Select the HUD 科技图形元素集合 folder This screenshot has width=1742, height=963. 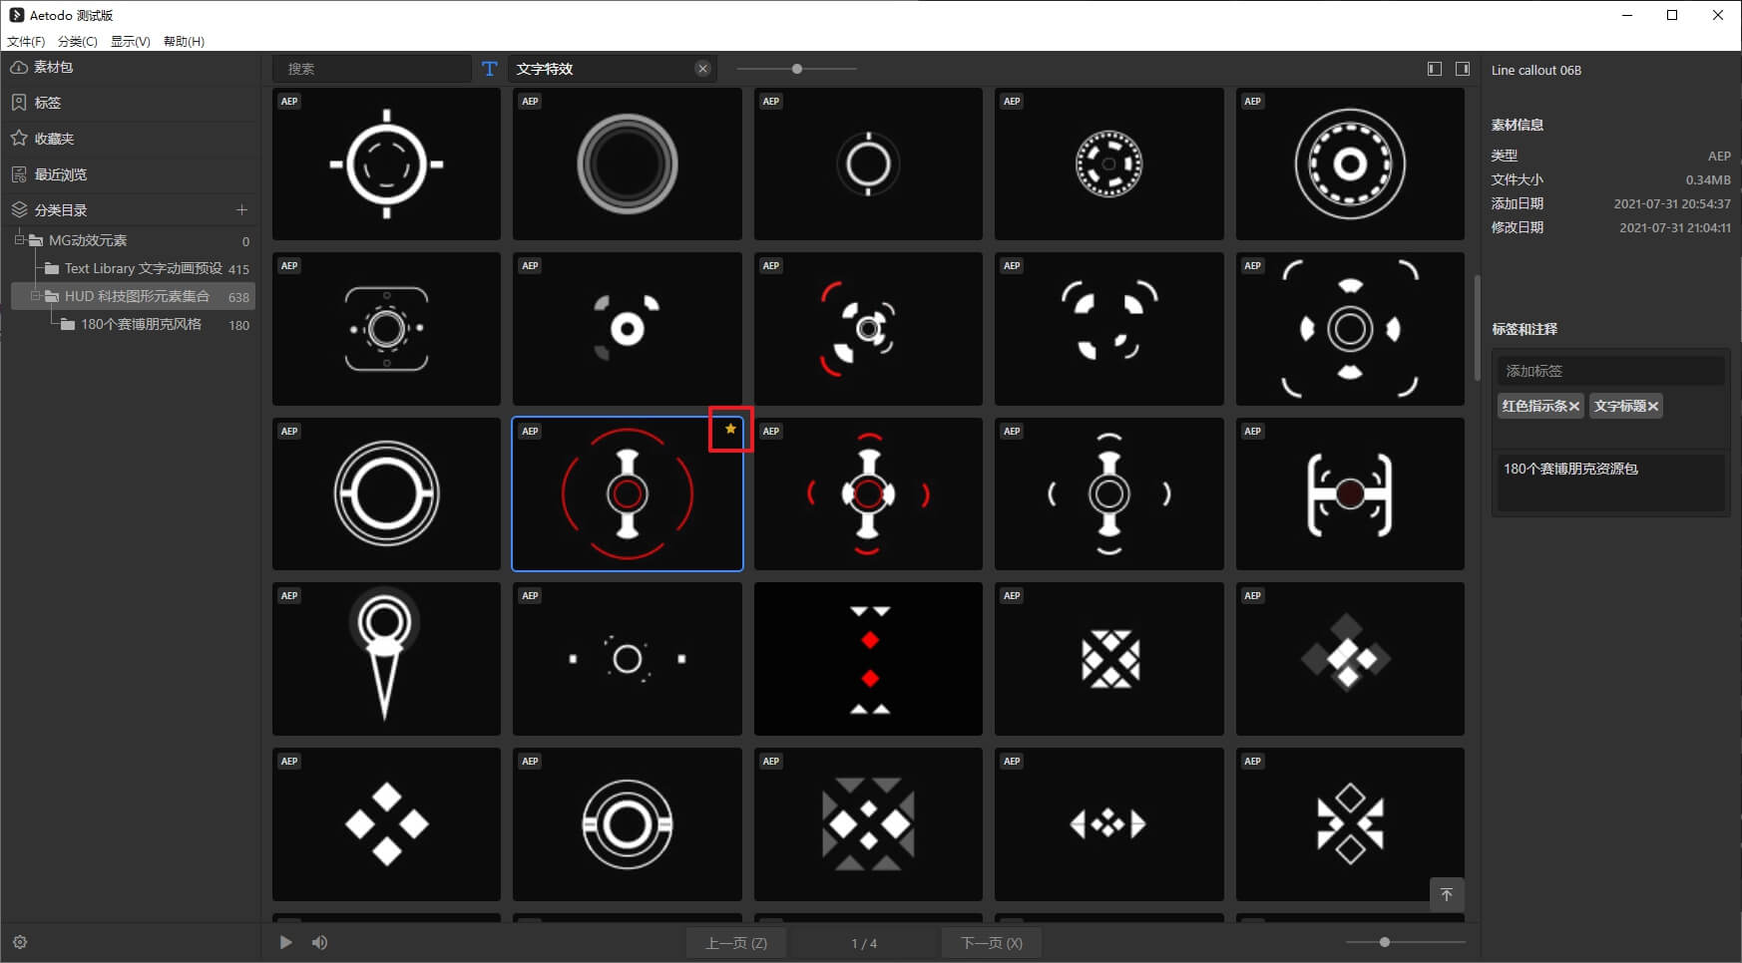point(137,296)
